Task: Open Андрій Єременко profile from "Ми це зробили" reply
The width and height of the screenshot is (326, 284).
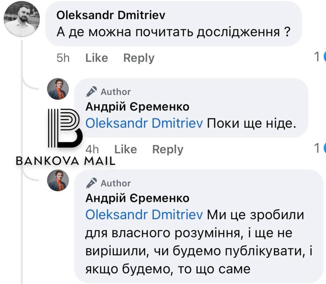Action: pyautogui.click(x=137, y=198)
